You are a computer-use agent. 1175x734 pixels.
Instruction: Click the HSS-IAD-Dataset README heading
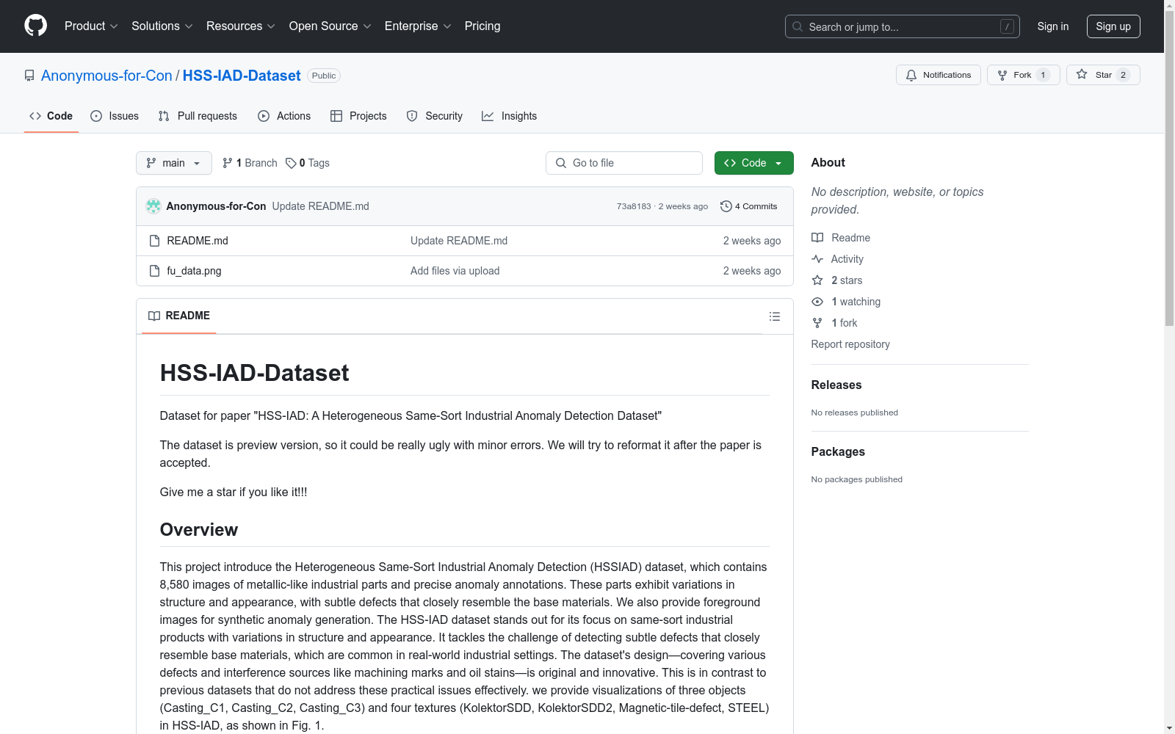254,373
